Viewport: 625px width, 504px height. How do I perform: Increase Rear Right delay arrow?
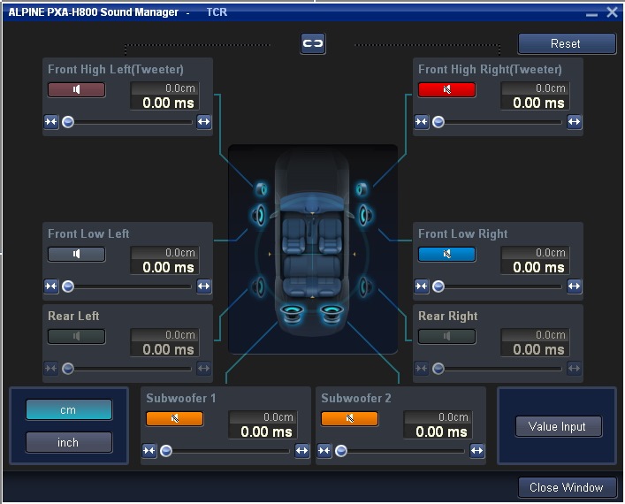pyautogui.click(x=574, y=368)
